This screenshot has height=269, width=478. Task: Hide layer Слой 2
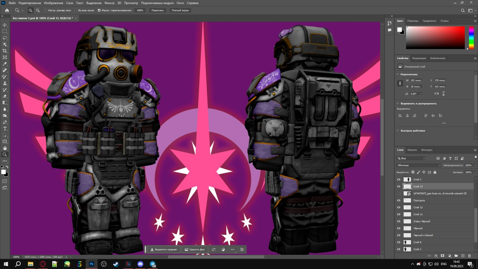click(x=398, y=179)
